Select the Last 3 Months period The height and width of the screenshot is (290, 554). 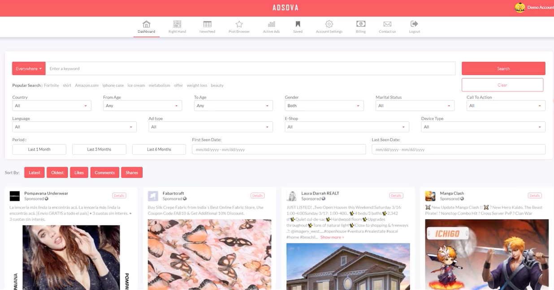pyautogui.click(x=99, y=149)
